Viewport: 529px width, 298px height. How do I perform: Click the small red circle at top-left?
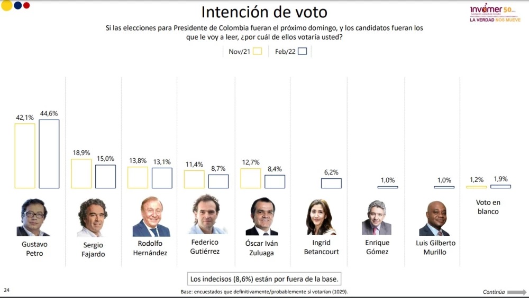[x=26, y=5]
